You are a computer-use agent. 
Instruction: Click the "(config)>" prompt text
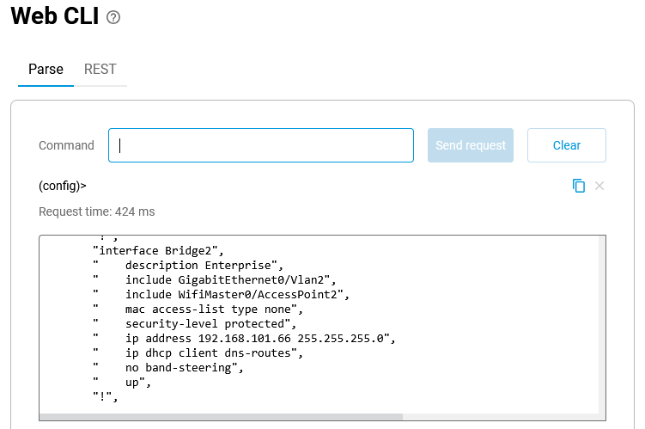click(63, 186)
